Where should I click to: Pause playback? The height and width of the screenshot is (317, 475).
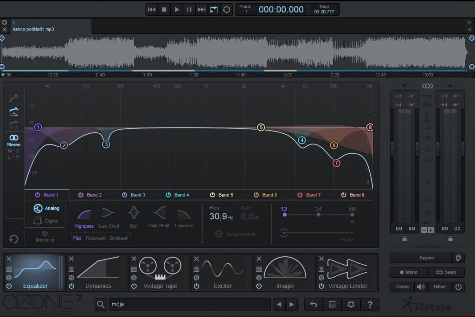click(189, 10)
